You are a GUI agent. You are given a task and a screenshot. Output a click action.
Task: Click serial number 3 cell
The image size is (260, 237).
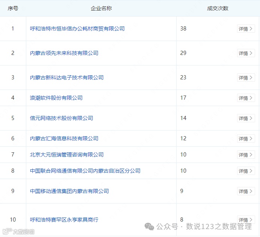13,77
